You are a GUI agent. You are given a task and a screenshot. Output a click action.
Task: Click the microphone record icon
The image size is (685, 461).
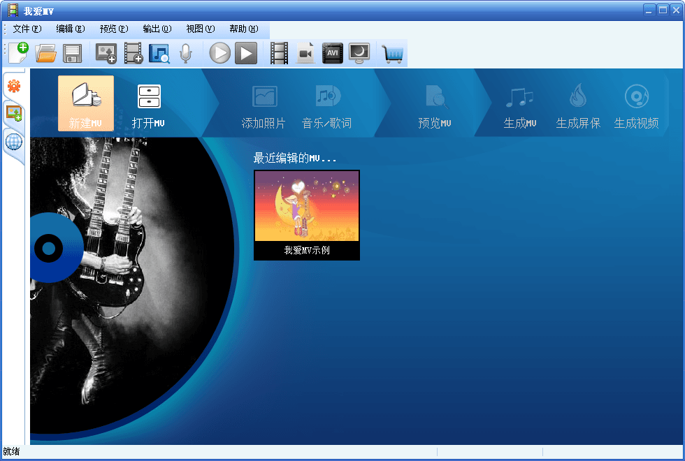pyautogui.click(x=186, y=53)
